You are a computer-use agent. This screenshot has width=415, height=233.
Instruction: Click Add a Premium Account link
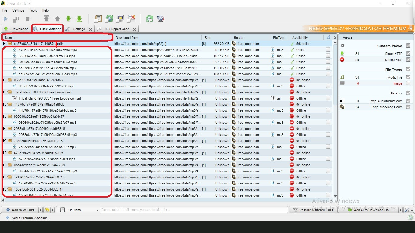(27, 218)
